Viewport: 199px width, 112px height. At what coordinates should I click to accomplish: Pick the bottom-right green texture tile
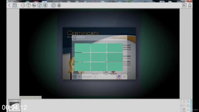tap(115, 67)
